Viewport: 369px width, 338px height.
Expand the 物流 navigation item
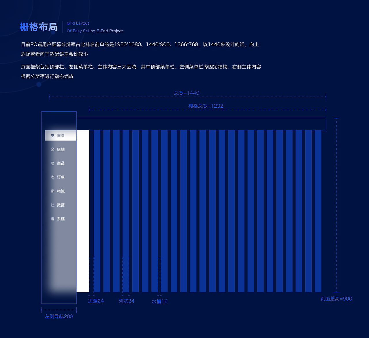[x=61, y=191]
